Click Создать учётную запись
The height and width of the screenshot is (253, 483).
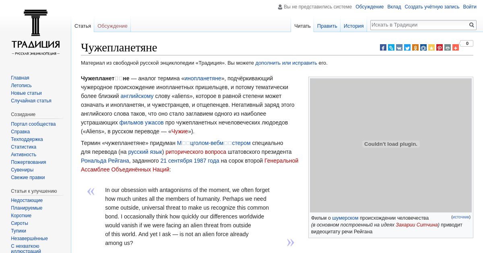(432, 7)
